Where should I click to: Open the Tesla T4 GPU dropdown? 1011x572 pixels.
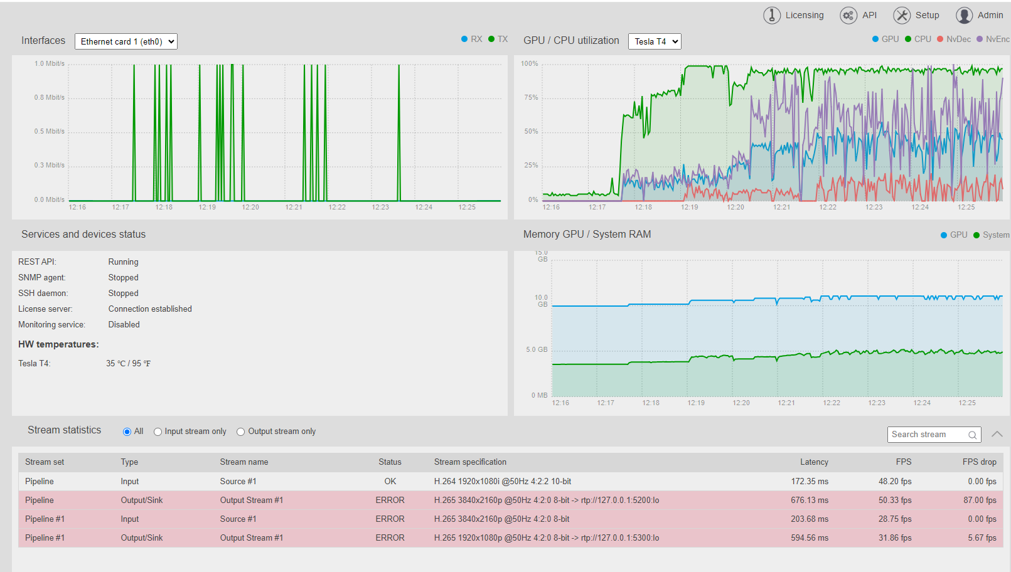pyautogui.click(x=655, y=41)
